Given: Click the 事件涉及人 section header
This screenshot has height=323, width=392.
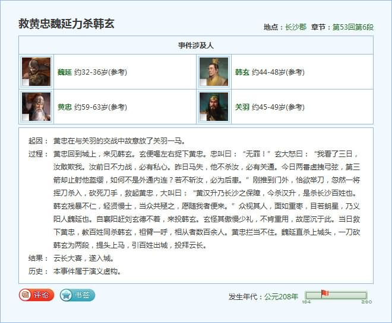Looking at the screenshot, I should [196, 45].
